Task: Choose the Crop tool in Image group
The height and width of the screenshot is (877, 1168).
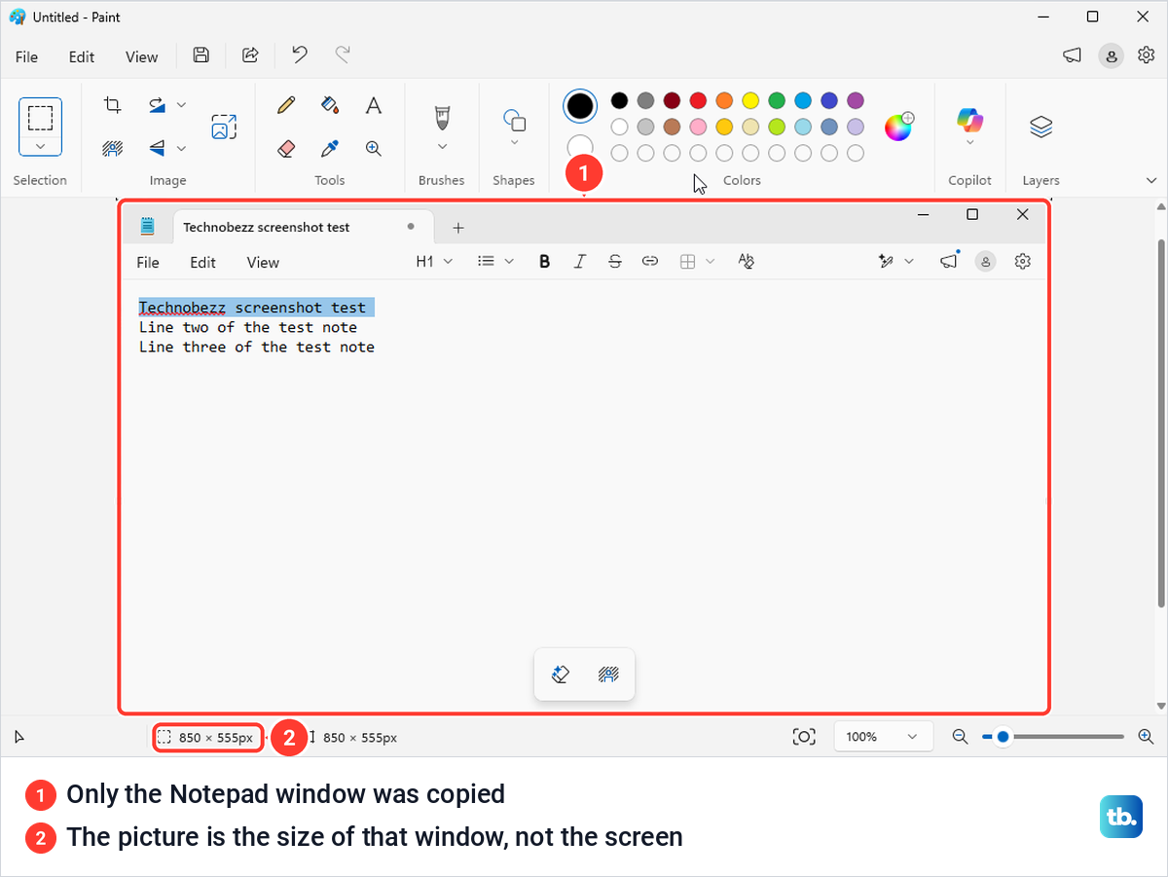Action: [x=113, y=105]
